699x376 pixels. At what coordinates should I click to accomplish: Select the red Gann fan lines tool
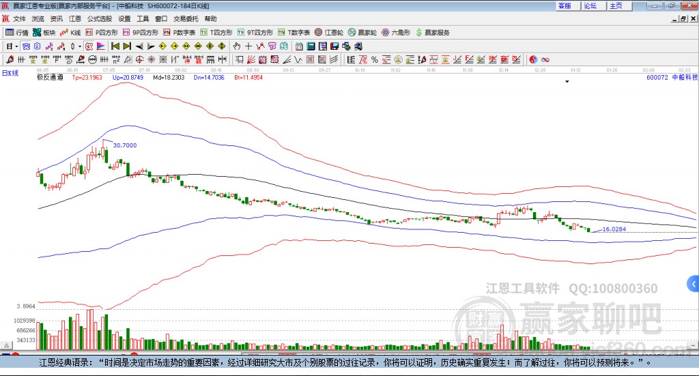251,59
